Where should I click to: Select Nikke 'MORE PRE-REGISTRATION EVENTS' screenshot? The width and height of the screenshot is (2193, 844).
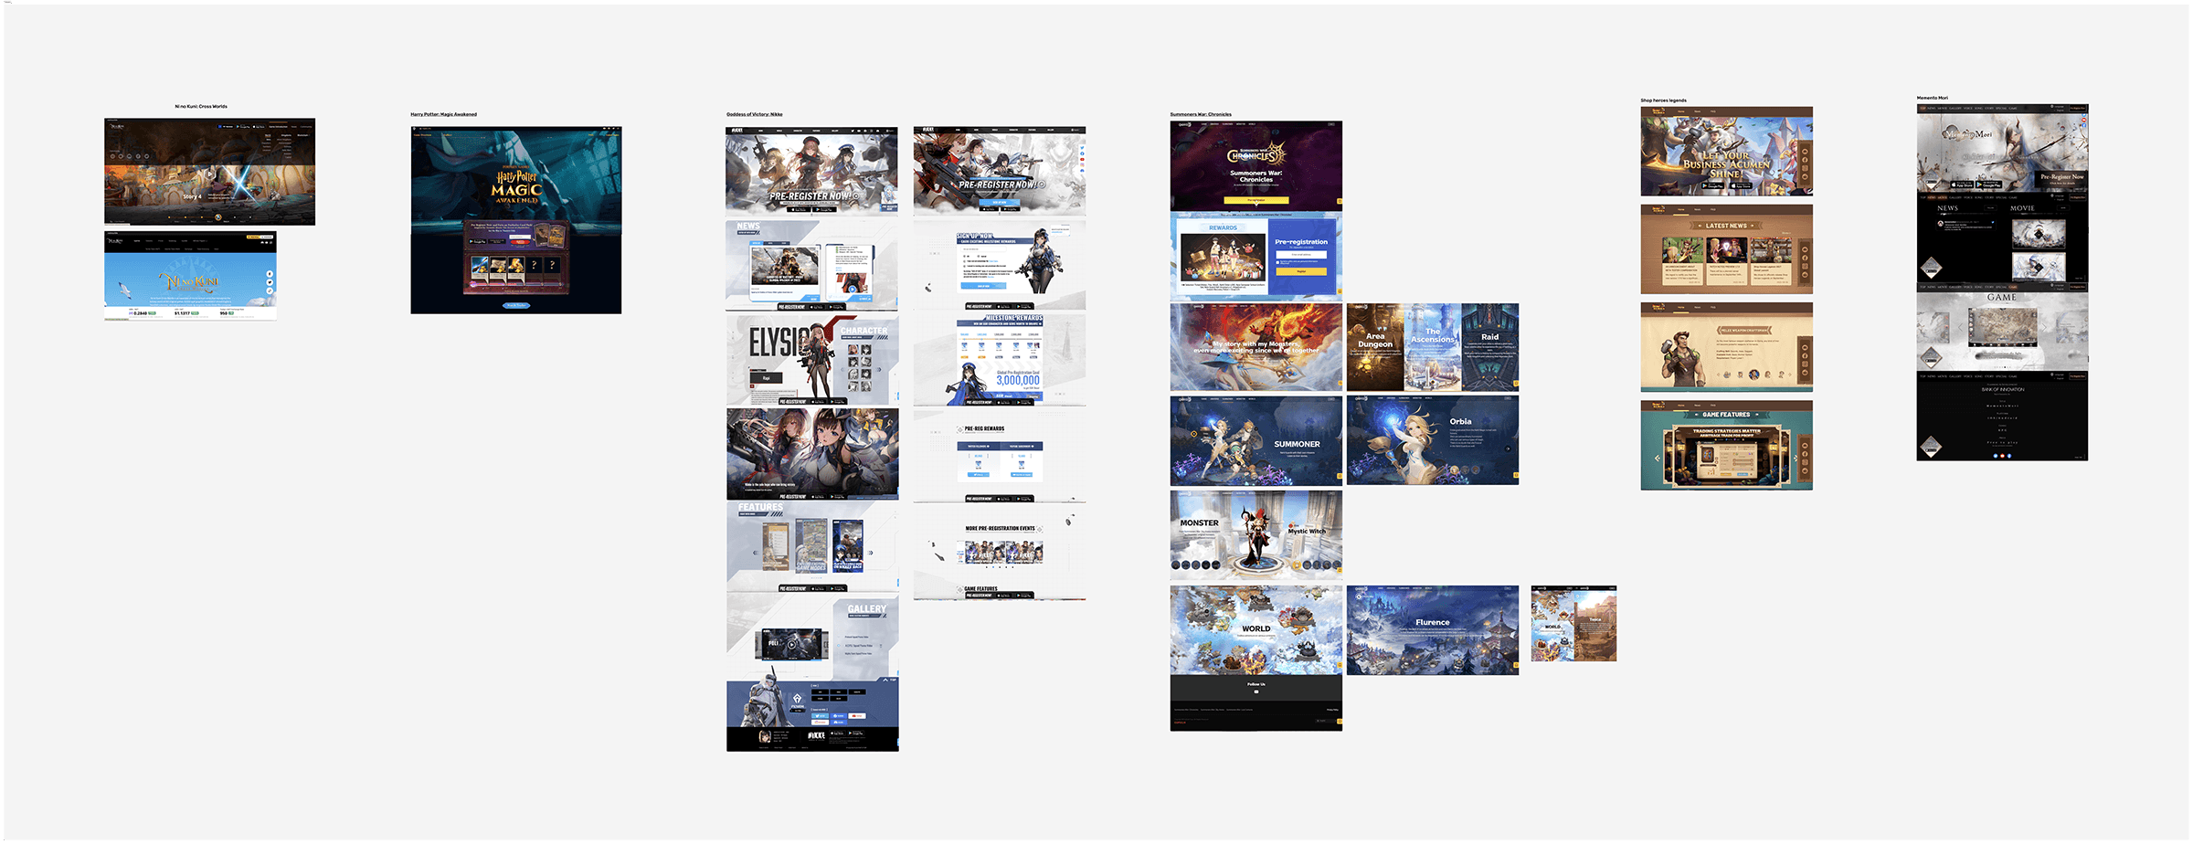click(x=1000, y=552)
